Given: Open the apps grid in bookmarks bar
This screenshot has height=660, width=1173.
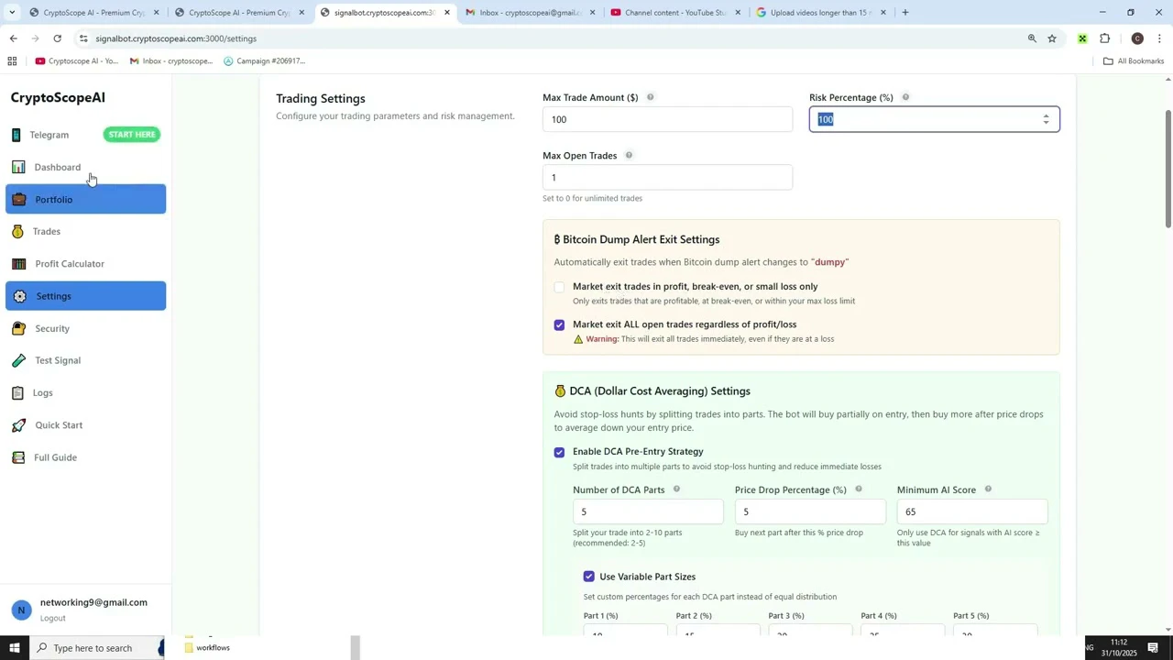Looking at the screenshot, I should 12,61.
